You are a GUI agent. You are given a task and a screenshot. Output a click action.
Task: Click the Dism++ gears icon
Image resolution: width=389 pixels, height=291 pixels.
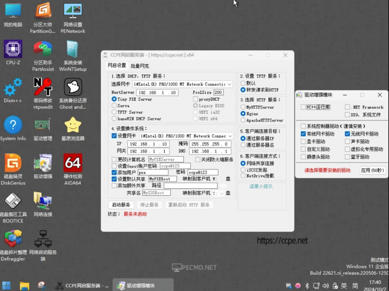13,91
